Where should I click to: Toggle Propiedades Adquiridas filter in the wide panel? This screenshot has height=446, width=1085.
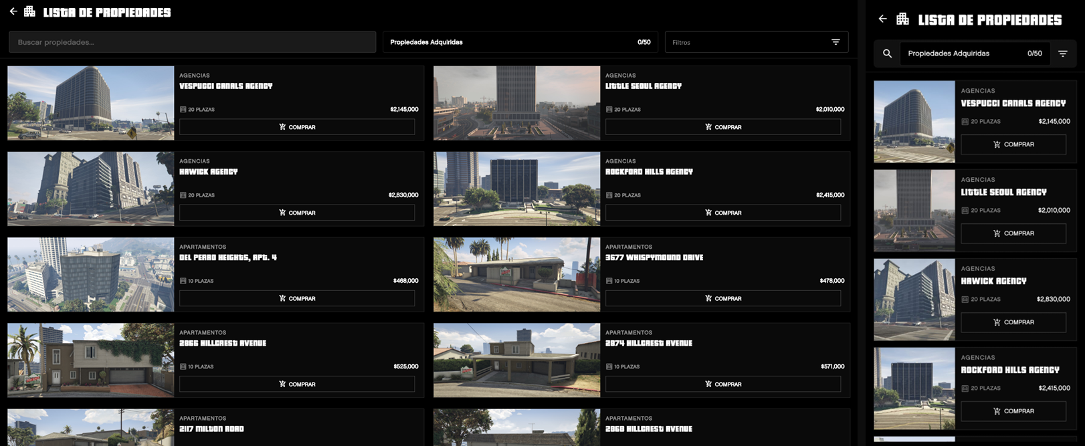pyautogui.click(x=520, y=42)
